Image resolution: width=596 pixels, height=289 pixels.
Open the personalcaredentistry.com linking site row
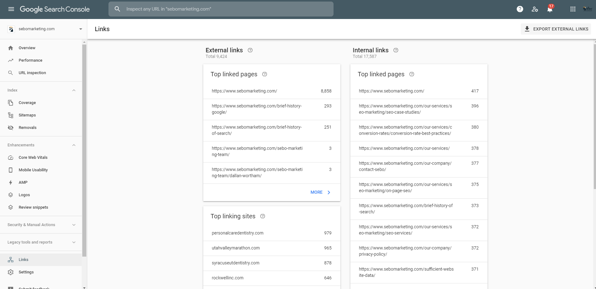[272, 233]
